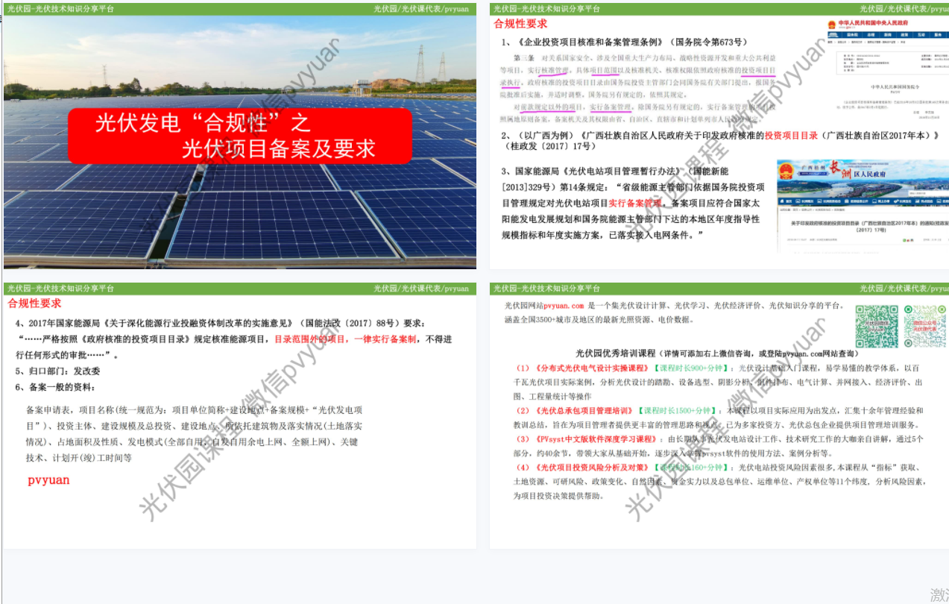Click the blue navigation bar in central government screenshot
The image size is (949, 604).
[x=887, y=34]
